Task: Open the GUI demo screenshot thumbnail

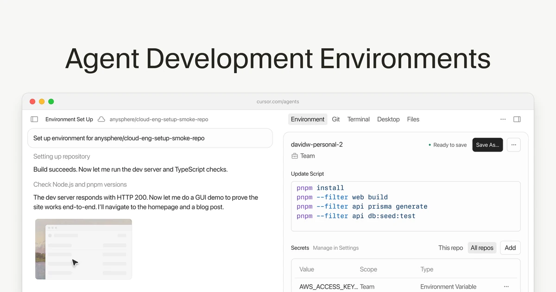Action: (x=83, y=249)
